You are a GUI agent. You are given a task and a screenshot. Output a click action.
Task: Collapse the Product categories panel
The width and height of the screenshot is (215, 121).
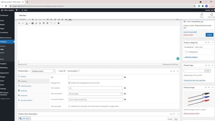(x=213, y=43)
